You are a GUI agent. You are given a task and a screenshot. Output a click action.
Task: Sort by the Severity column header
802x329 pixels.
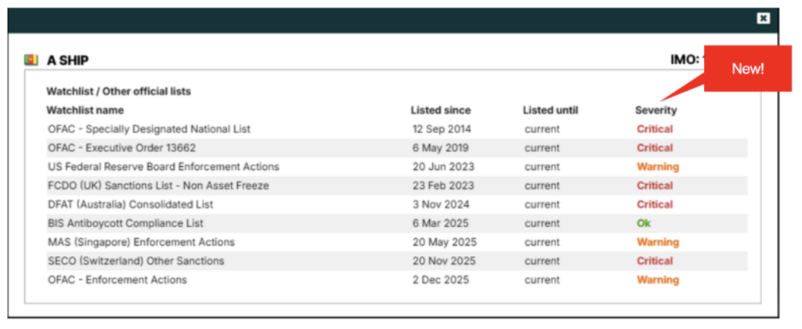point(656,110)
